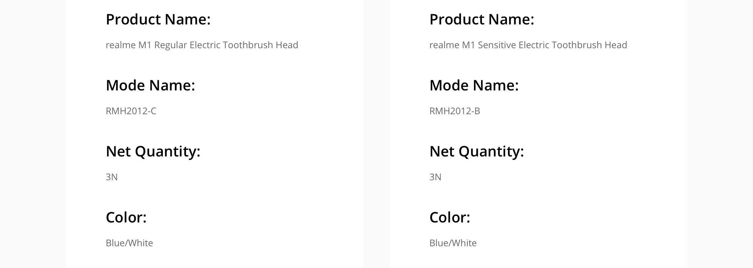Select the realme M1 Sensitive Electric Toothbrush Head text
753x268 pixels.
[528, 45]
